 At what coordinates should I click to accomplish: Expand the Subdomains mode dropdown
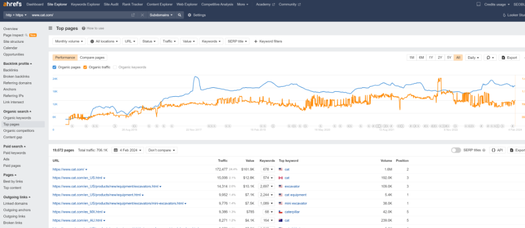tap(162, 15)
